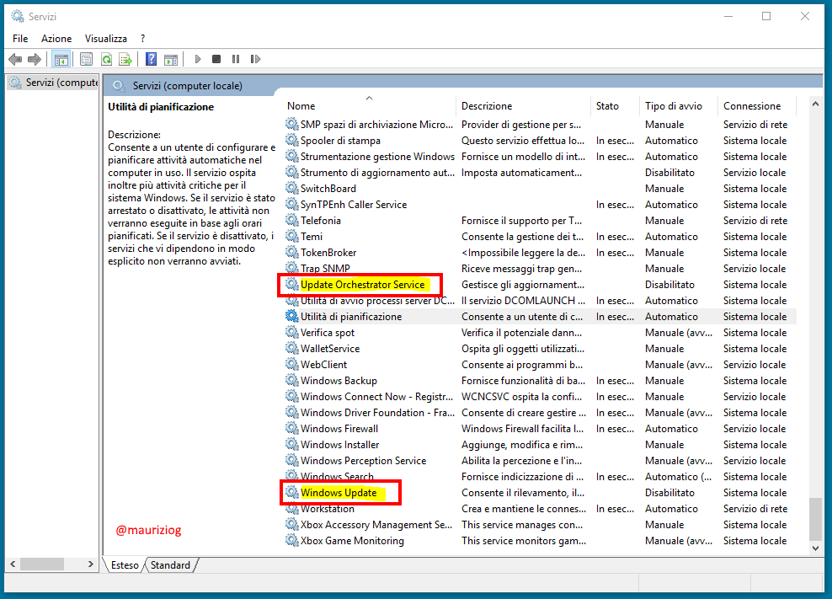
Task: Open the File menu
Action: tap(20, 39)
